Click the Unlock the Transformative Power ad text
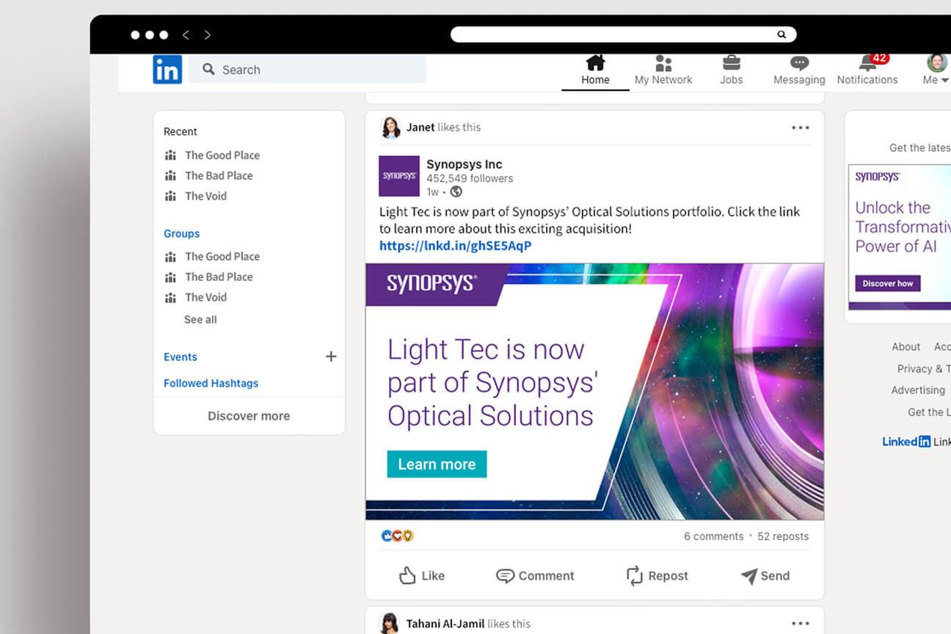 pyautogui.click(x=903, y=227)
